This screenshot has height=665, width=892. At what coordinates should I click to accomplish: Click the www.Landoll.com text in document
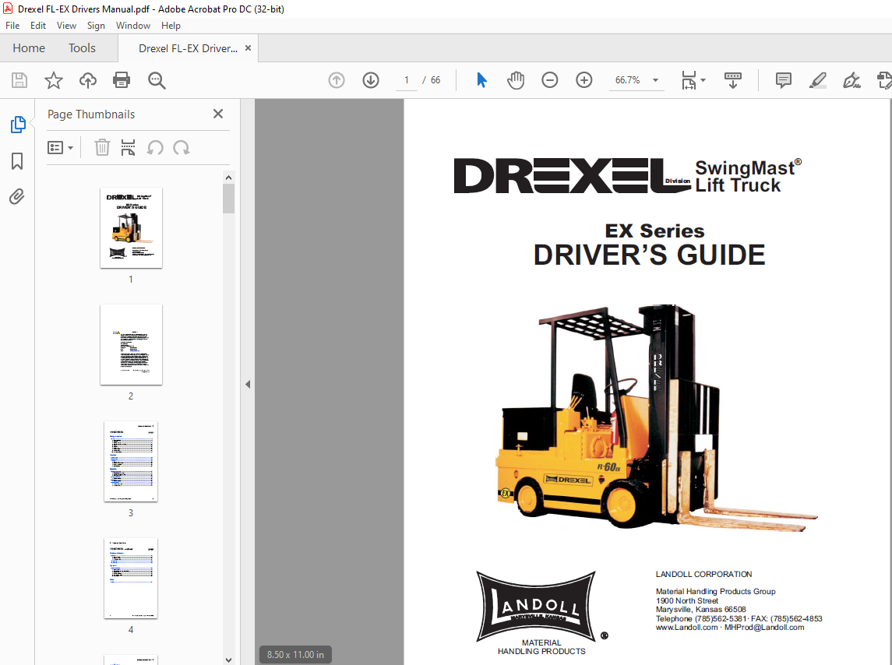coord(686,628)
